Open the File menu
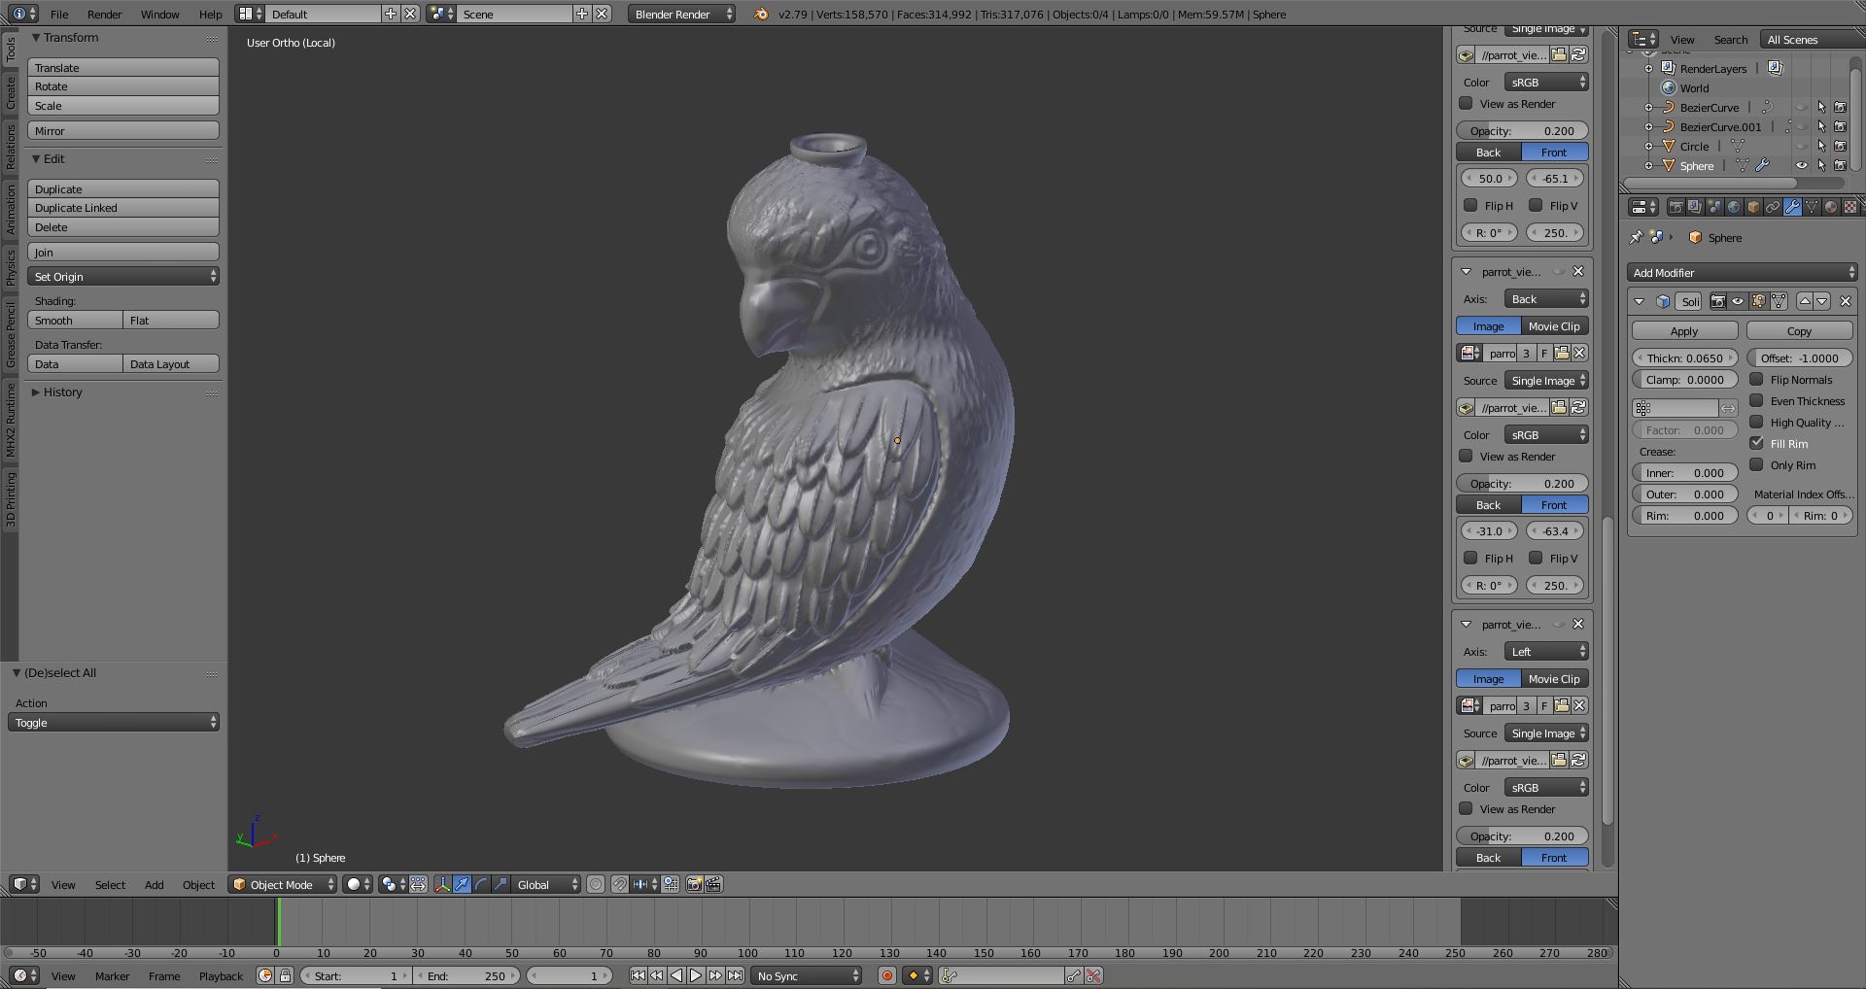Screen dimensions: 1866x989 coord(59,15)
